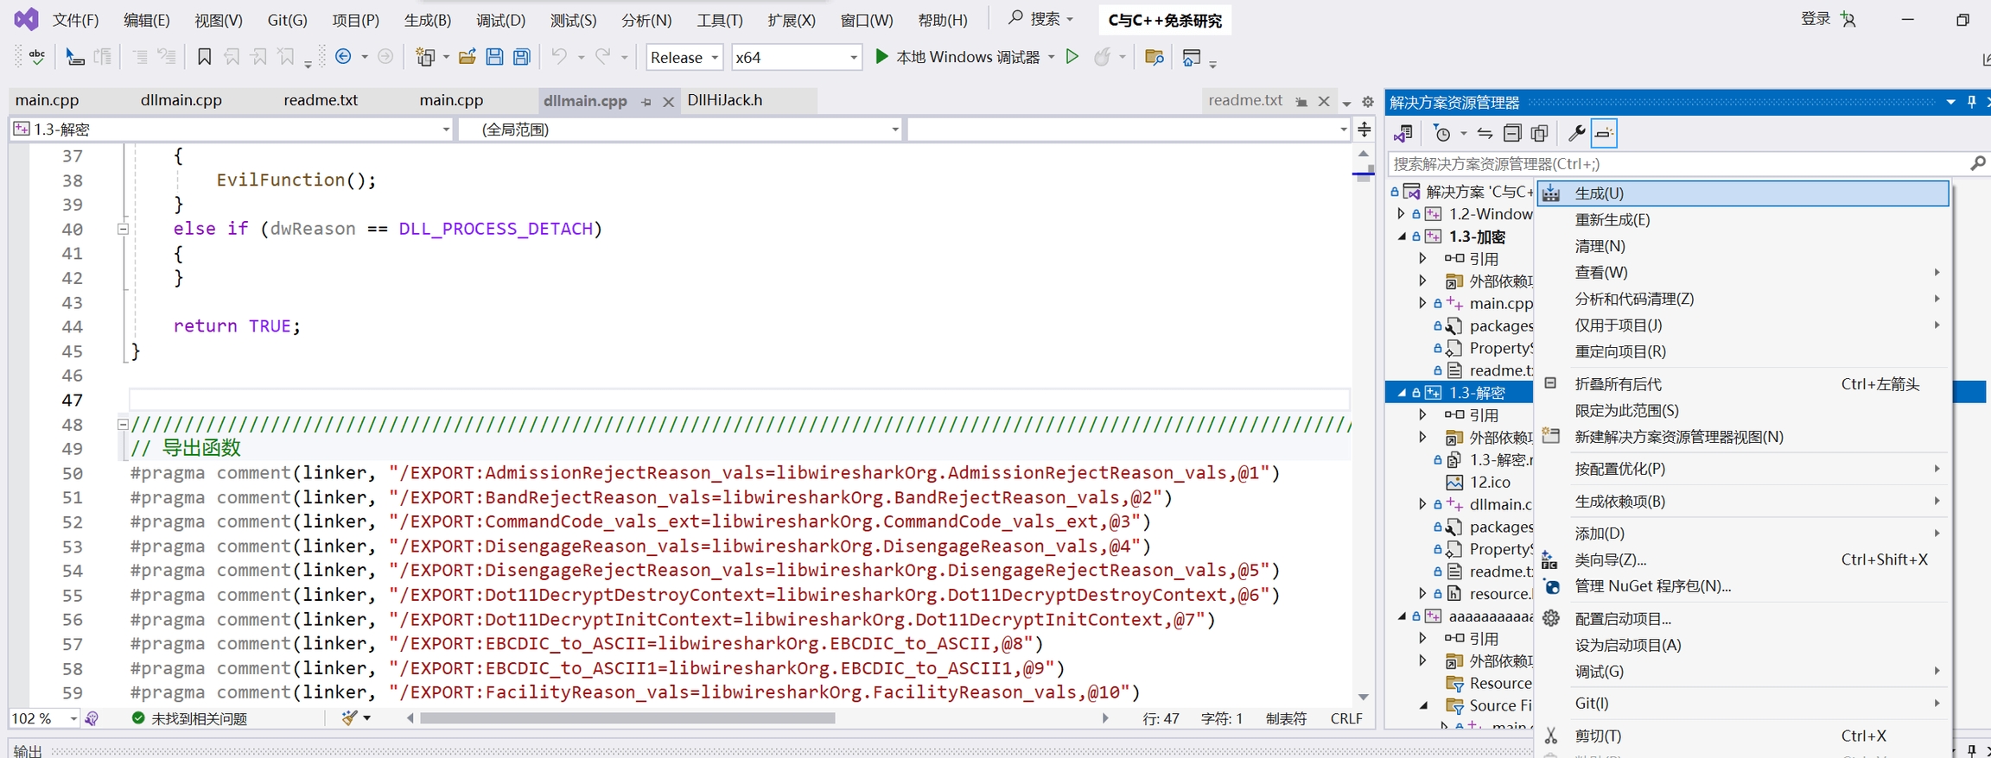Click Sync with Active Document icon

pos(1485,133)
